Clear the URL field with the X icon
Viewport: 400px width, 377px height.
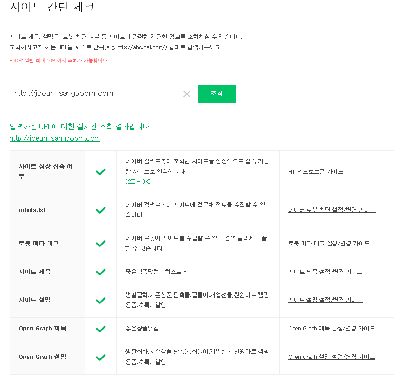click(187, 94)
